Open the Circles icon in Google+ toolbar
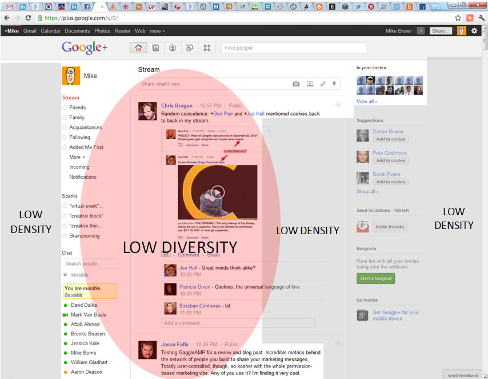The width and height of the screenshot is (488, 379). point(190,48)
